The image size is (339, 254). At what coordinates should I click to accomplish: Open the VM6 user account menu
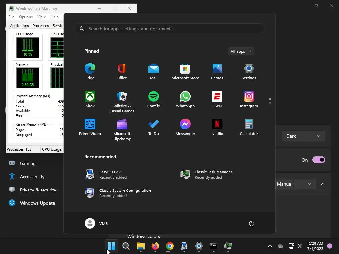tap(96, 223)
